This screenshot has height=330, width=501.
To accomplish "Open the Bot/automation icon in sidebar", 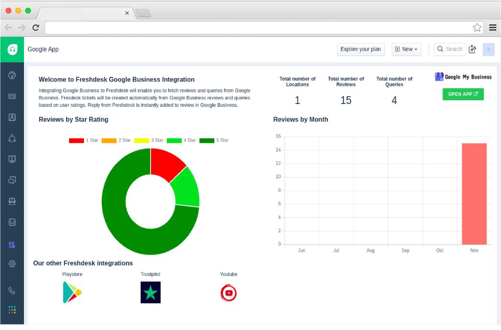I will tap(12, 201).
